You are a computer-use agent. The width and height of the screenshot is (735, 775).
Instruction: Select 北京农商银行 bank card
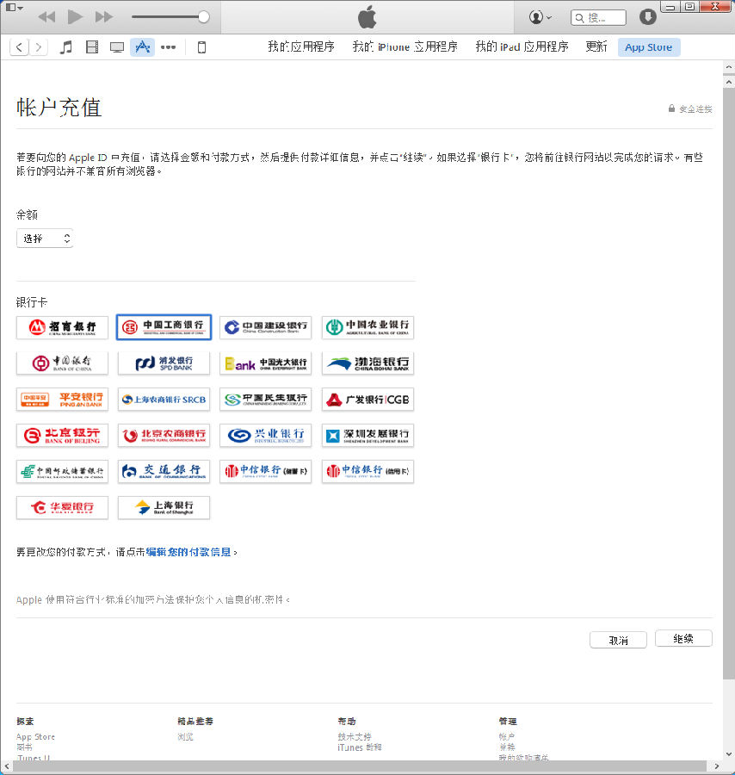point(164,436)
